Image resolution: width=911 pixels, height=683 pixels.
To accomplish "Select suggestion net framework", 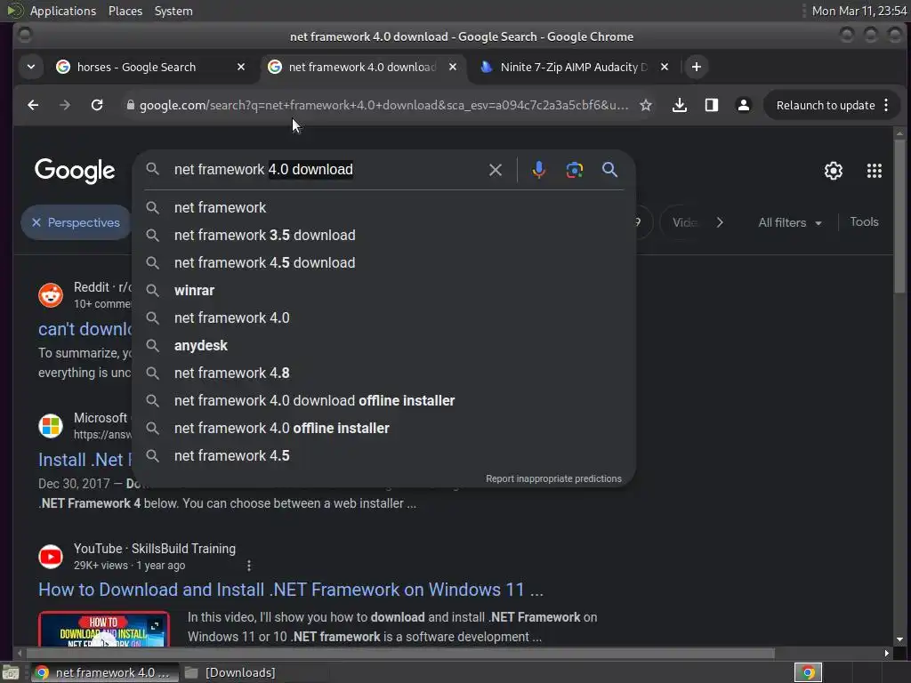I will pyautogui.click(x=383, y=207).
